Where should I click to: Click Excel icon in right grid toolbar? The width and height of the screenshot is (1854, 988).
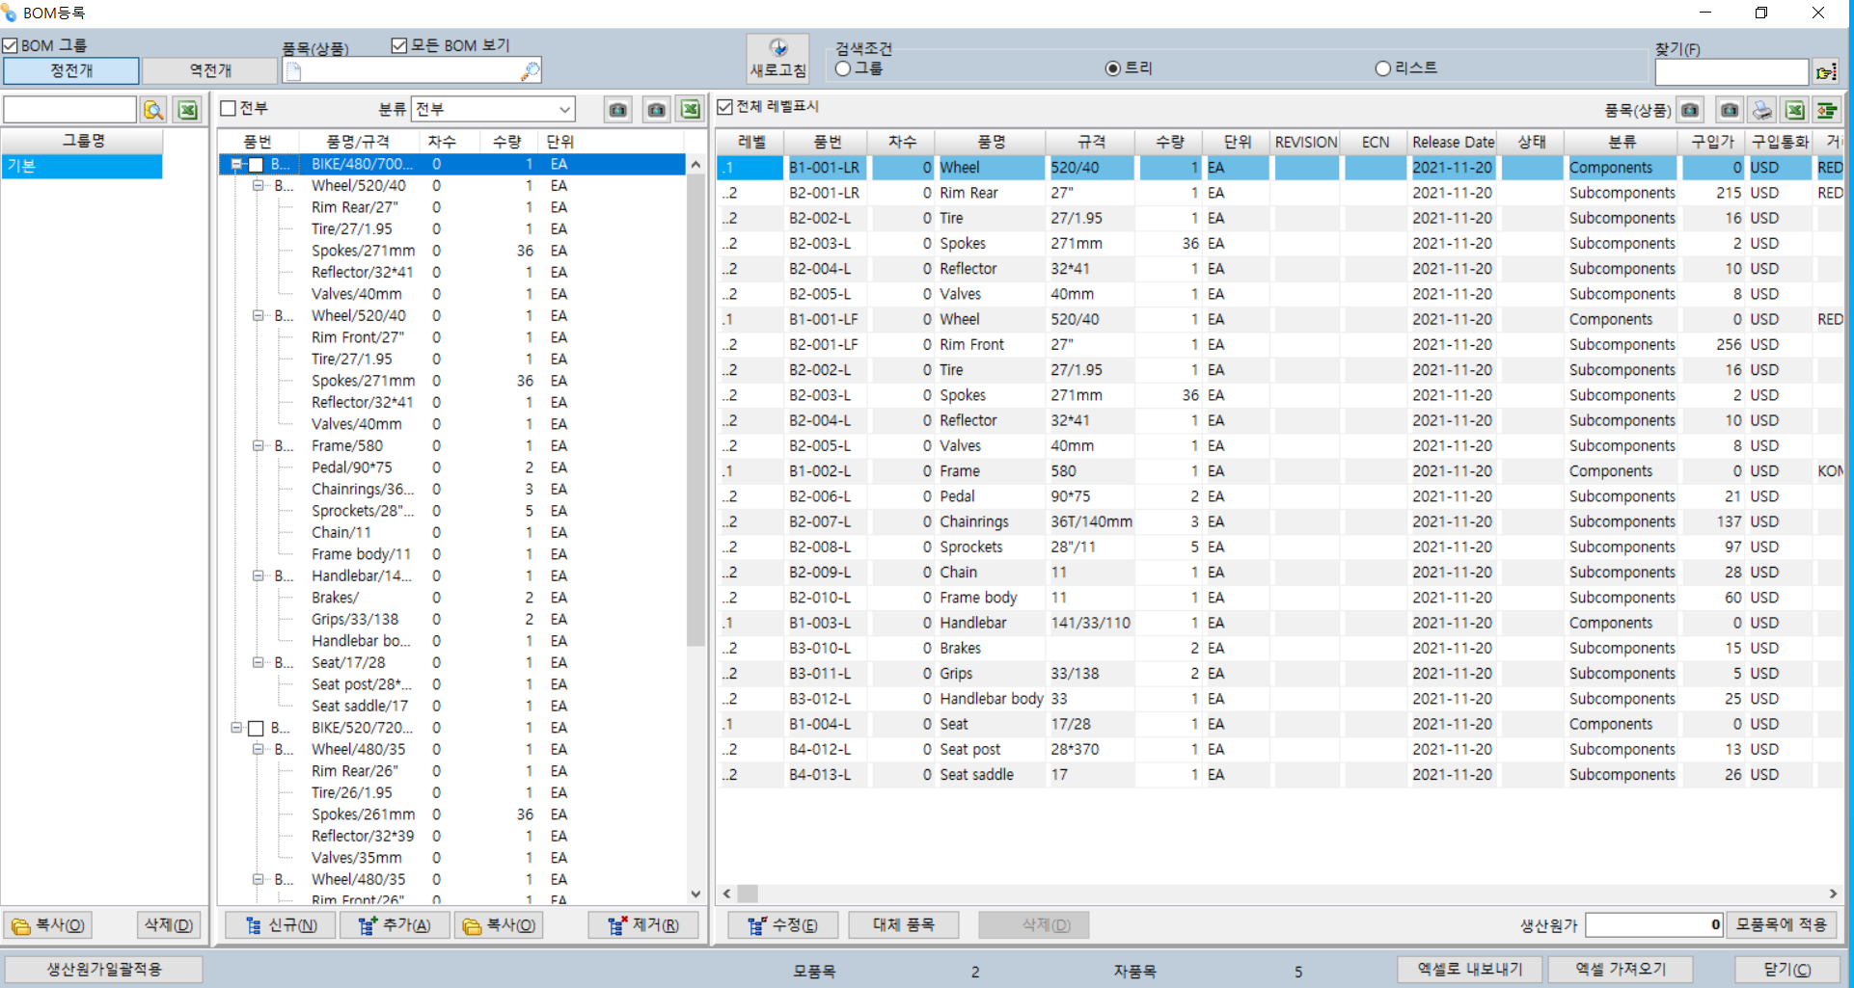click(x=1794, y=111)
